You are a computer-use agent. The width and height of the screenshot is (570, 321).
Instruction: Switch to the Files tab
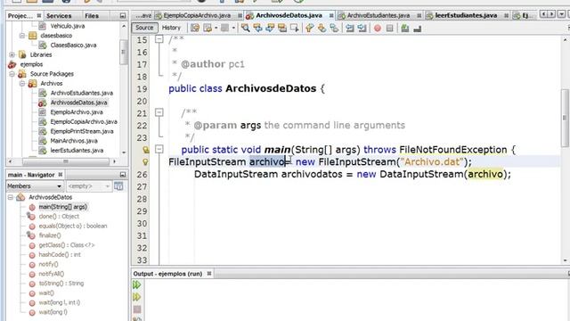(x=92, y=16)
